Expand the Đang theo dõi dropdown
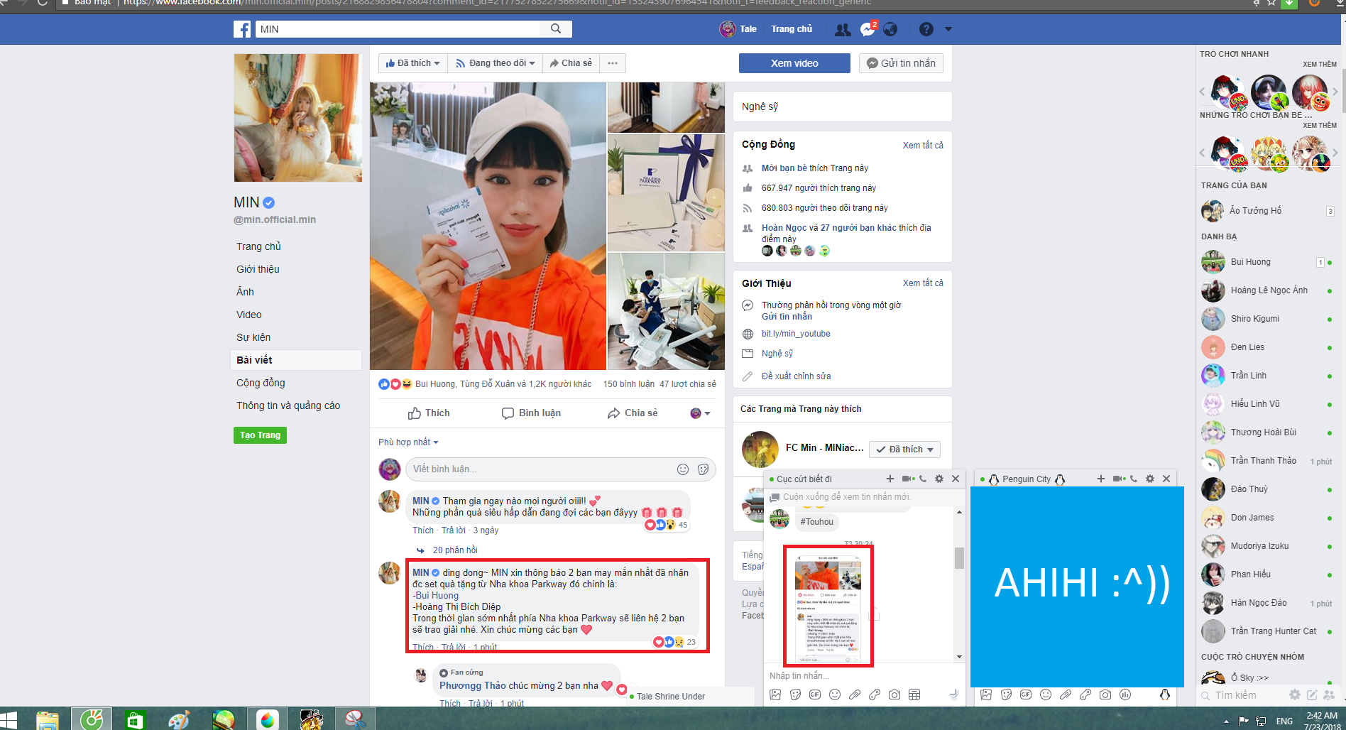The height and width of the screenshot is (730, 1346). 496,63
